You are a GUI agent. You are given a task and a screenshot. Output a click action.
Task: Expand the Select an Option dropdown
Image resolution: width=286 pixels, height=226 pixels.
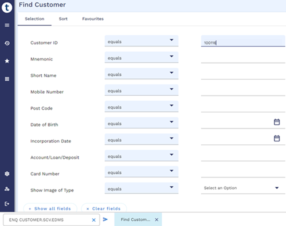(x=277, y=188)
